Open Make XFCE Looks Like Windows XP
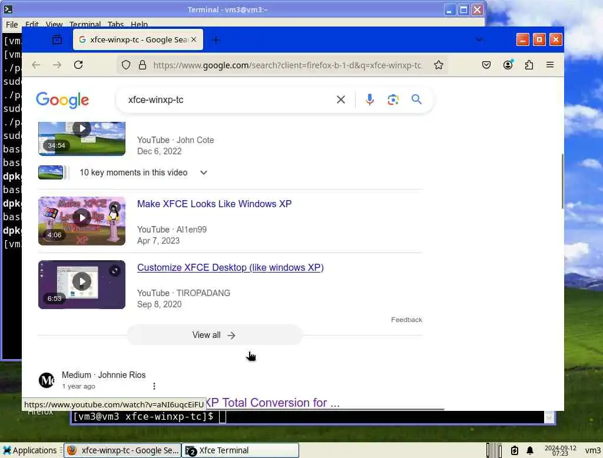The width and height of the screenshot is (603, 458). (214, 204)
